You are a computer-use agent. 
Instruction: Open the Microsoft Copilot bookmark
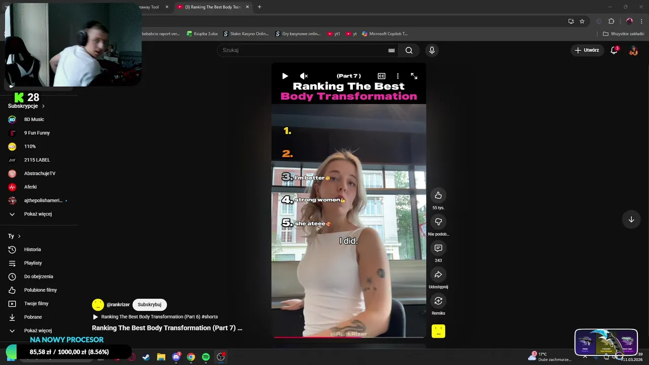point(384,34)
